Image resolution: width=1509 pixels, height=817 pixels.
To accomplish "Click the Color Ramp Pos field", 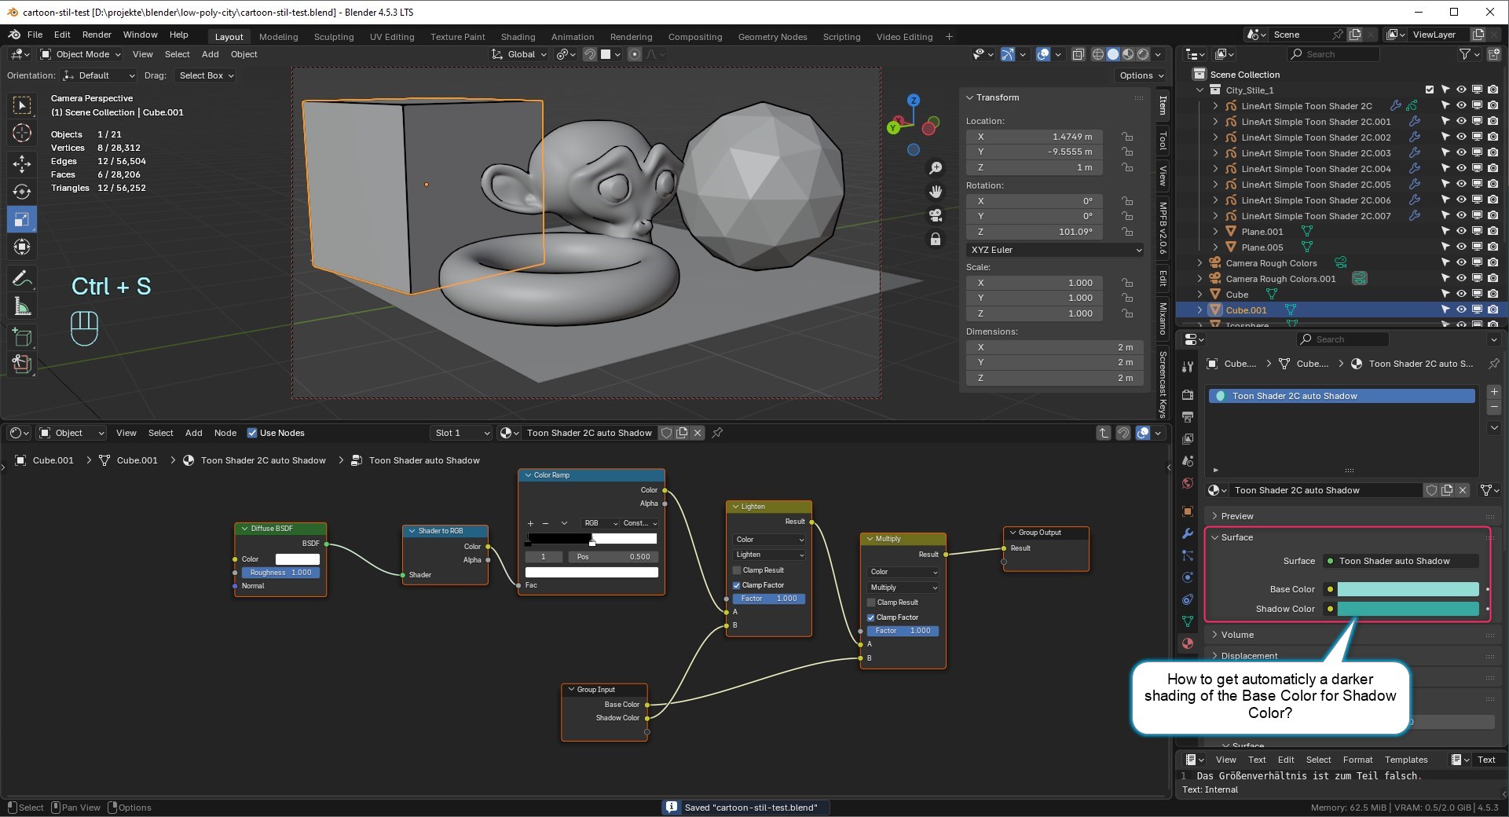I will point(613,557).
